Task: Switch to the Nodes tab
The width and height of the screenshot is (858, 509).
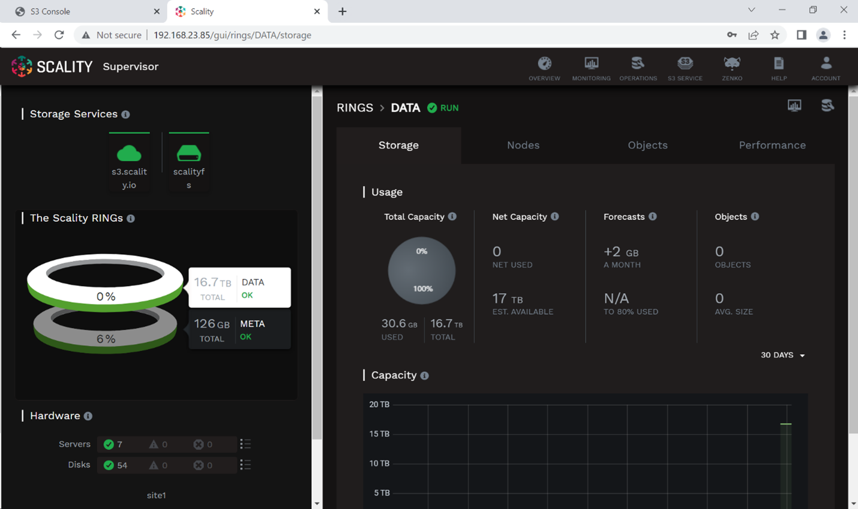Action: click(x=523, y=145)
